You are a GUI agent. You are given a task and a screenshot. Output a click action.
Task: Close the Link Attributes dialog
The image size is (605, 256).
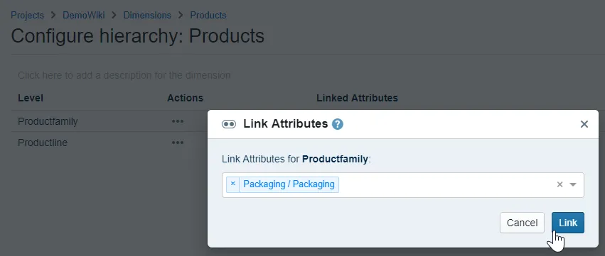pyautogui.click(x=584, y=124)
